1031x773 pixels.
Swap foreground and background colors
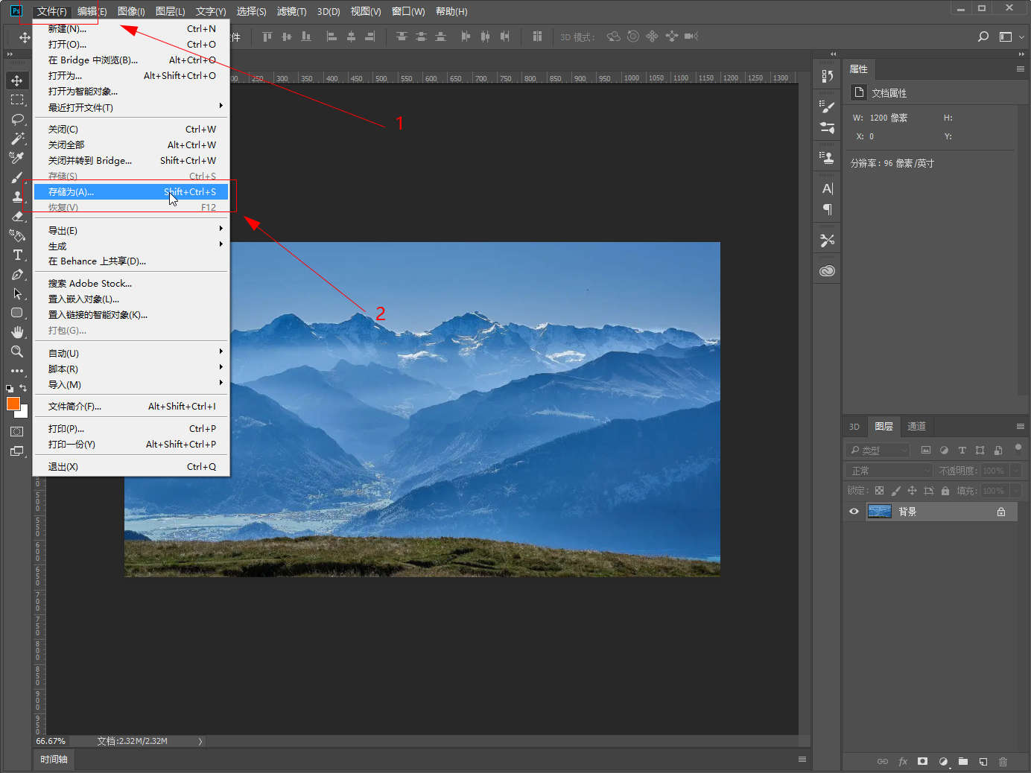point(23,388)
